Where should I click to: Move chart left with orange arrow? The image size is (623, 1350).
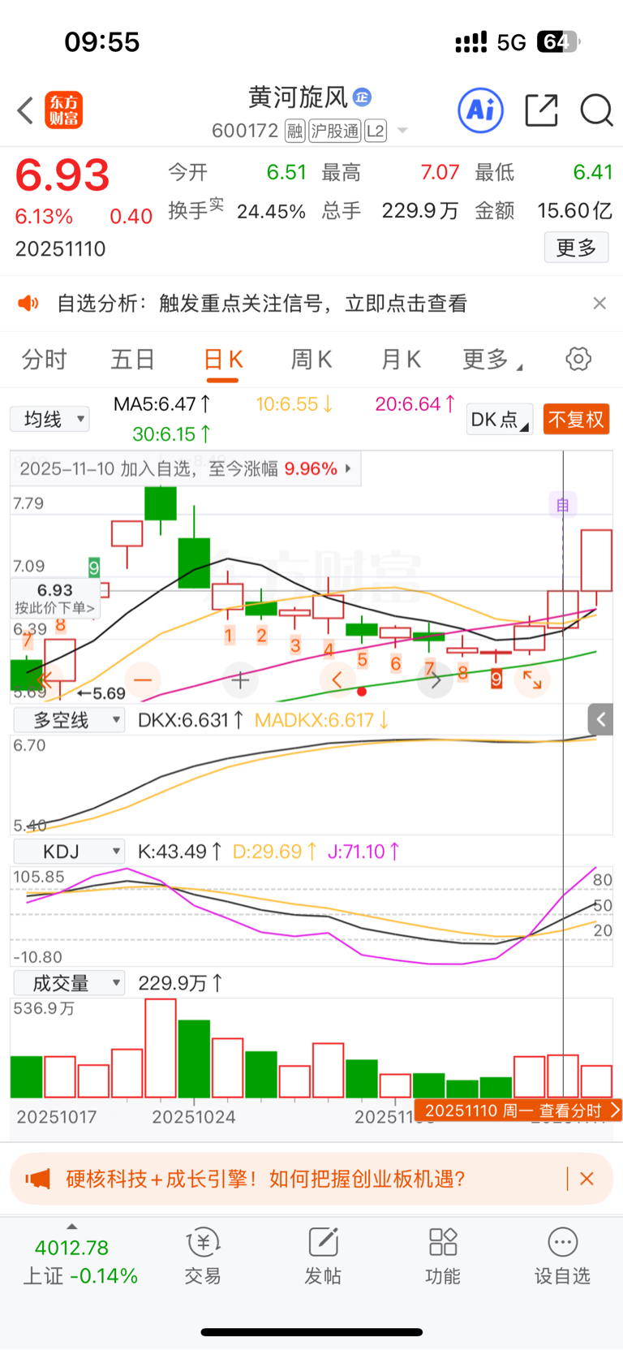pos(337,679)
